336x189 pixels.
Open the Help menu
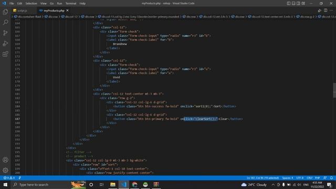[82, 4]
